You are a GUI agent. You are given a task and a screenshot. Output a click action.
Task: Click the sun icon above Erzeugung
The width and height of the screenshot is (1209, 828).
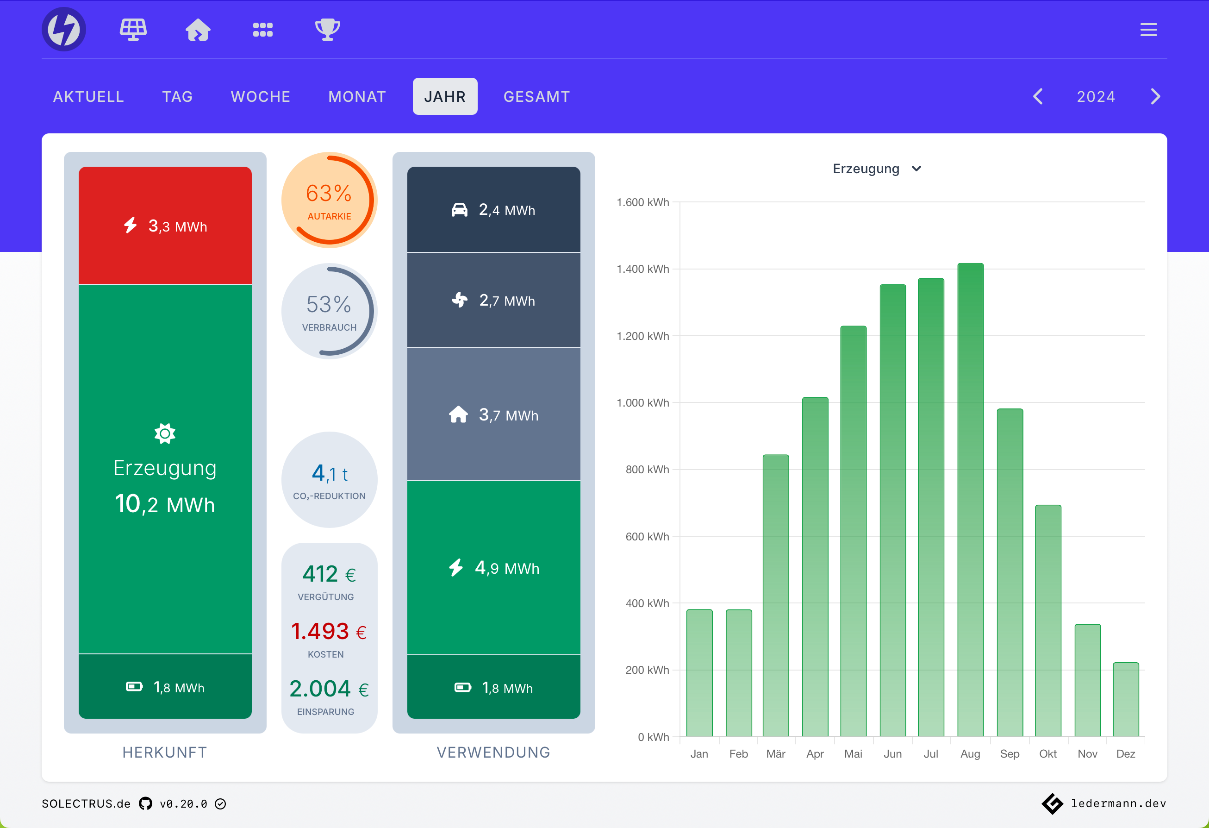[165, 433]
